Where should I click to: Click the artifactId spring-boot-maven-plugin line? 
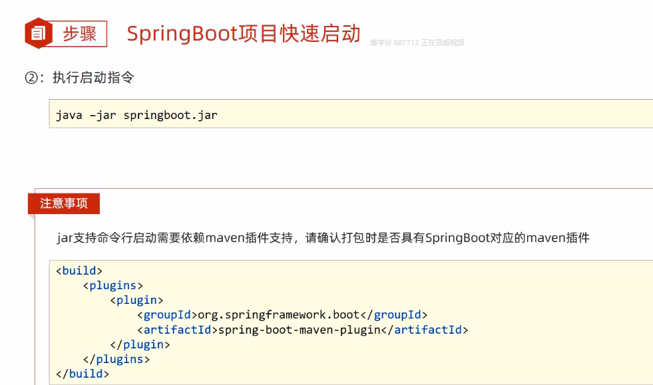click(x=303, y=330)
